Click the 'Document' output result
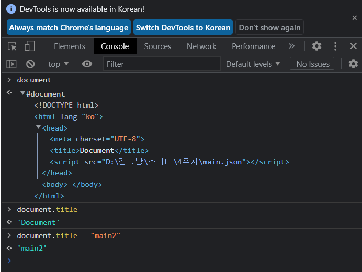Viewport: 362px width, 272px height. (x=38, y=222)
